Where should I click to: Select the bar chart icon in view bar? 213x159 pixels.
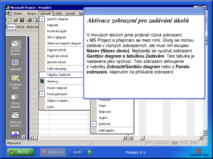click(15, 134)
